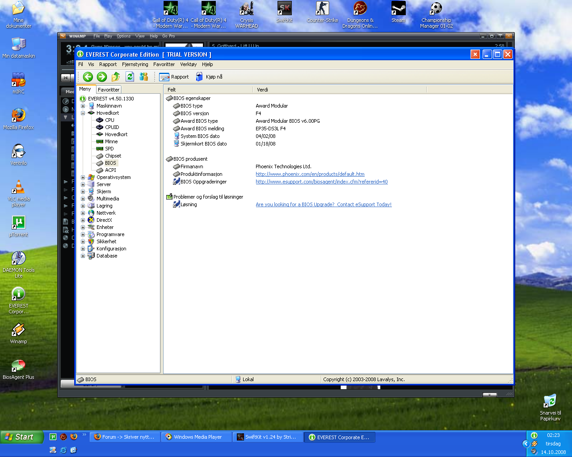Select the BIOS tree item
The height and width of the screenshot is (457, 572).
pos(110,163)
